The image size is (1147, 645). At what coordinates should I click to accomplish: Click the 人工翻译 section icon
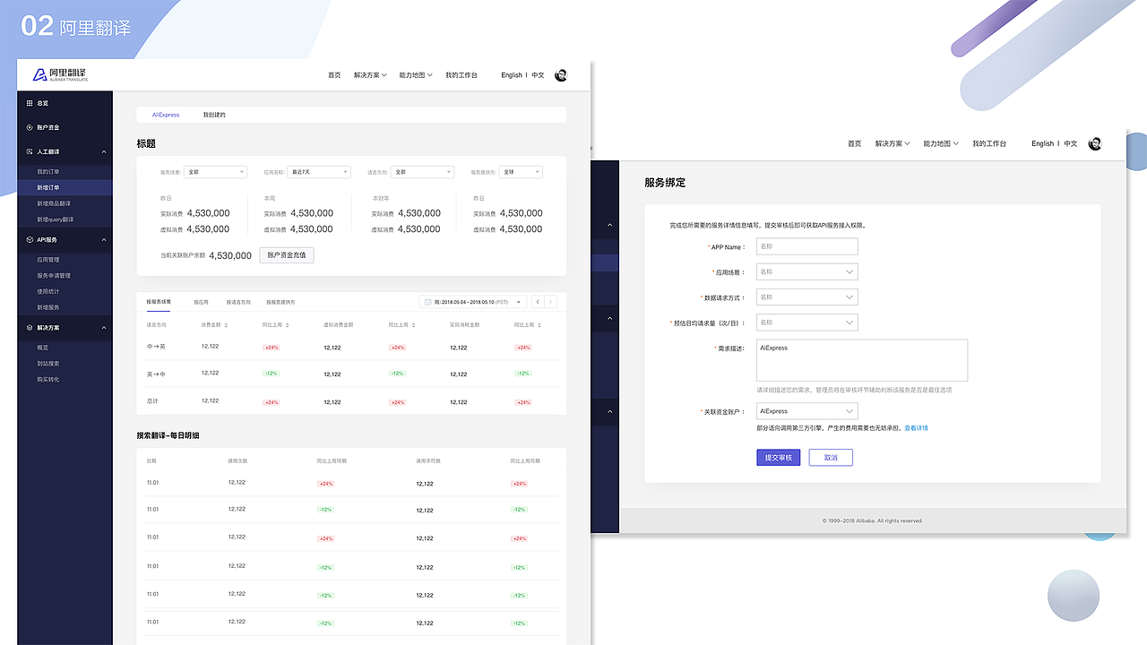coord(30,151)
